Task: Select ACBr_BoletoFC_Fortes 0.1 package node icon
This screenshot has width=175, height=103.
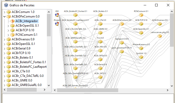Action: pyautogui.click(x=75, y=15)
